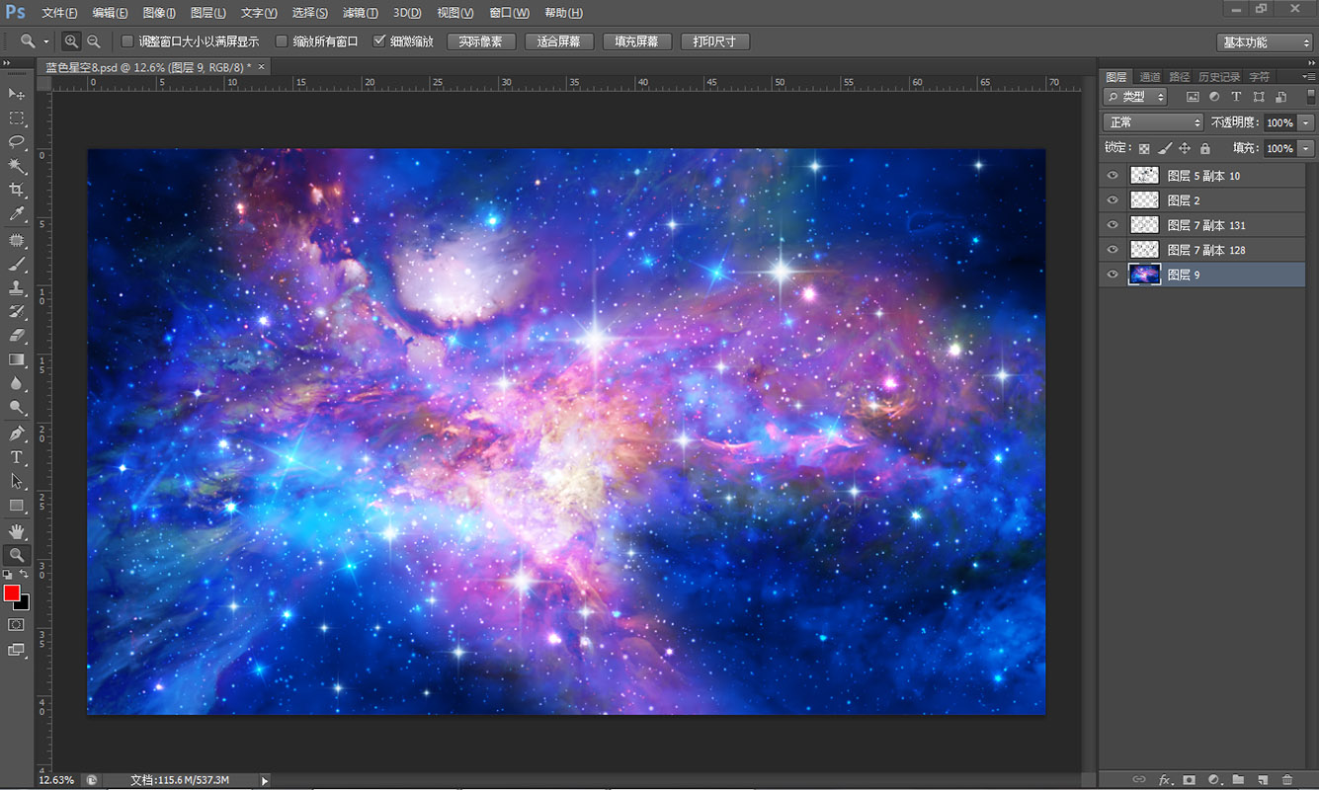Hide layer 图层 7 副本 128
The height and width of the screenshot is (790, 1319).
[x=1113, y=250]
